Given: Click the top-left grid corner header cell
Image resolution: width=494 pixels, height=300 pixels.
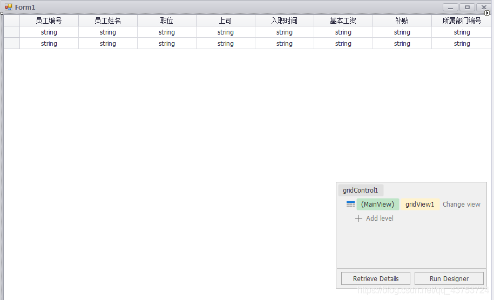Looking at the screenshot, I should [12, 21].
